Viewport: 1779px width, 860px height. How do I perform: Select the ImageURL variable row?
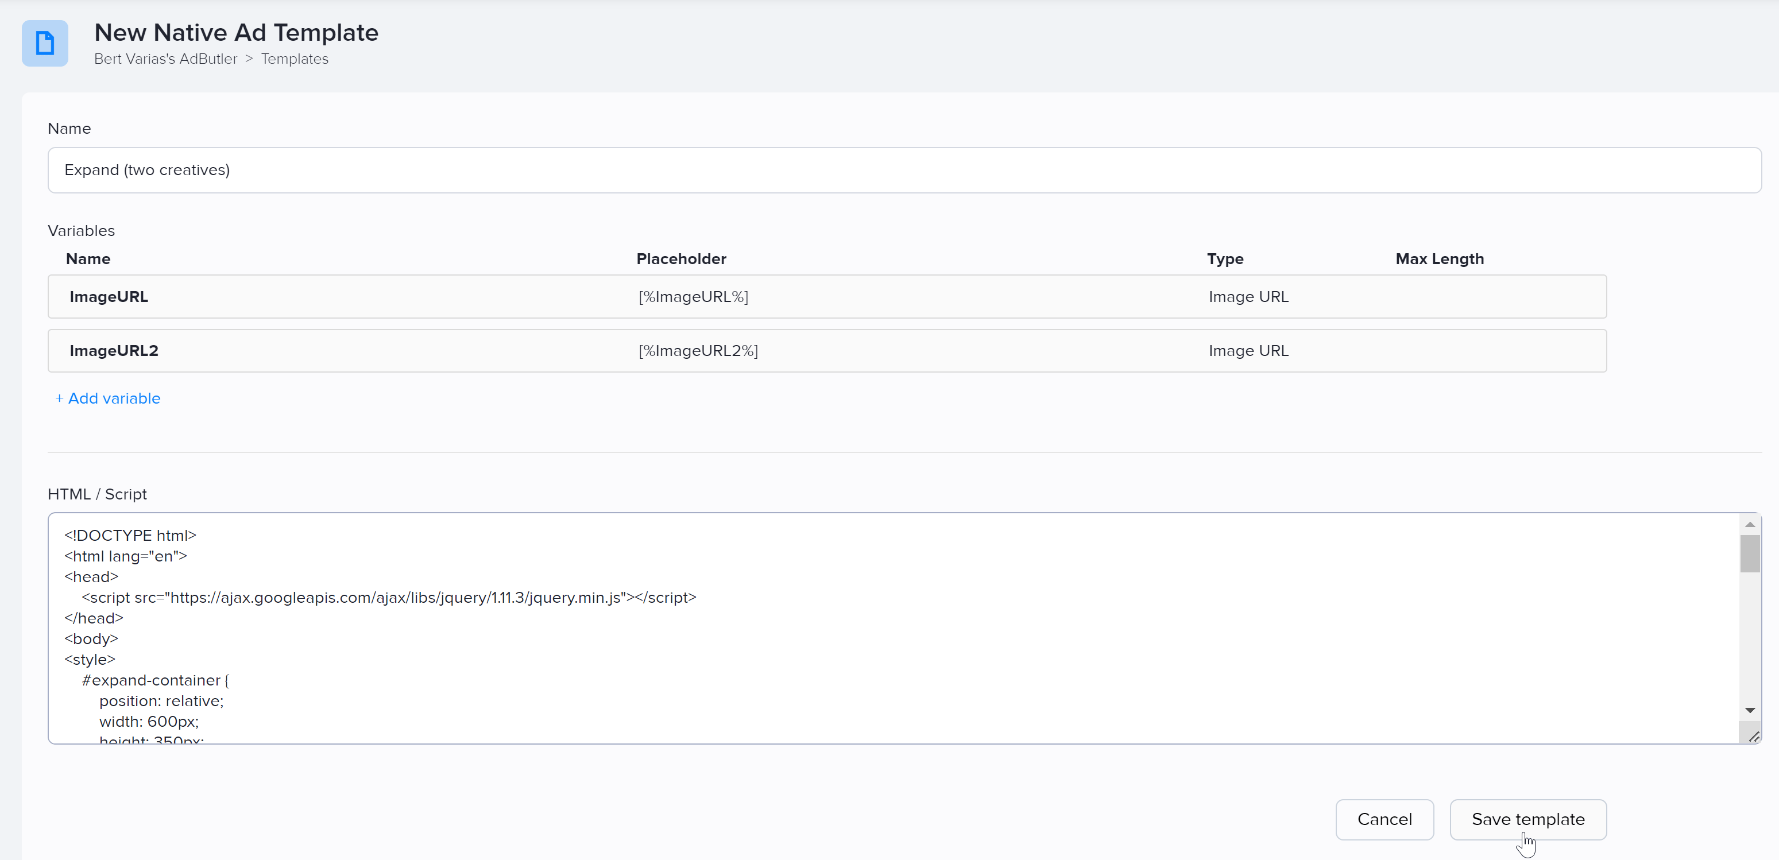[x=109, y=297]
